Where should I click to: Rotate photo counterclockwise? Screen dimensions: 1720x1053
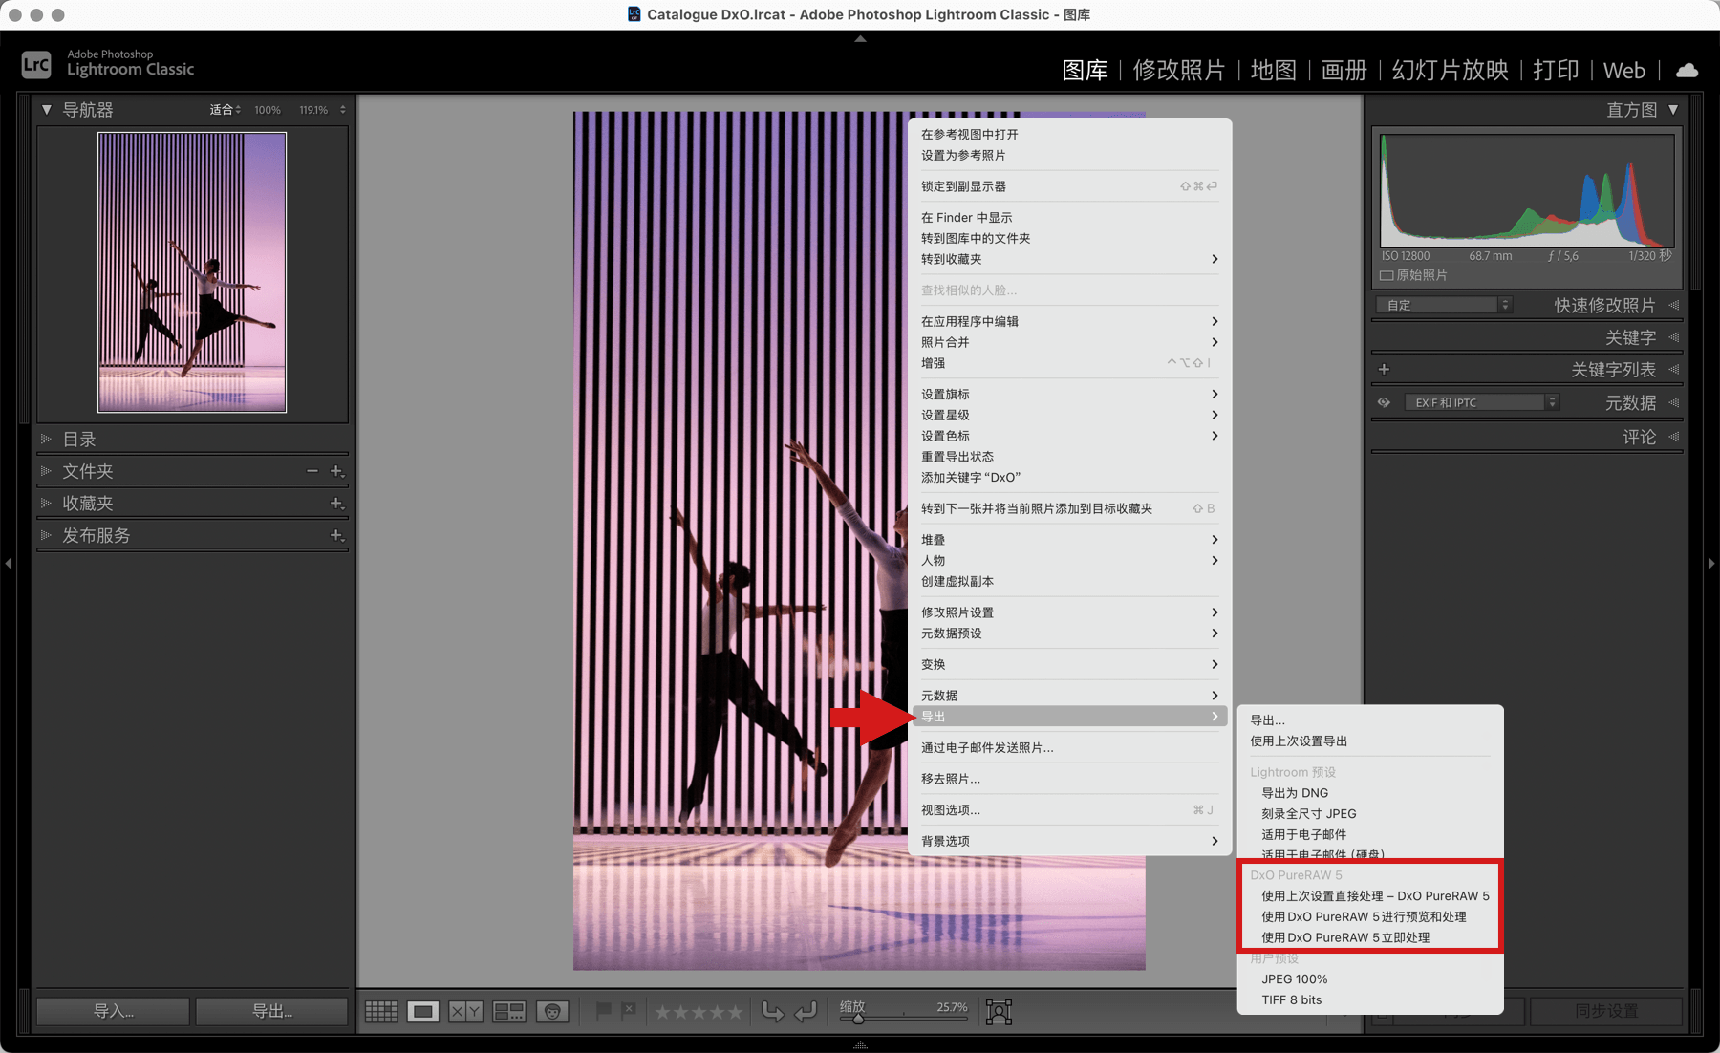[772, 1011]
